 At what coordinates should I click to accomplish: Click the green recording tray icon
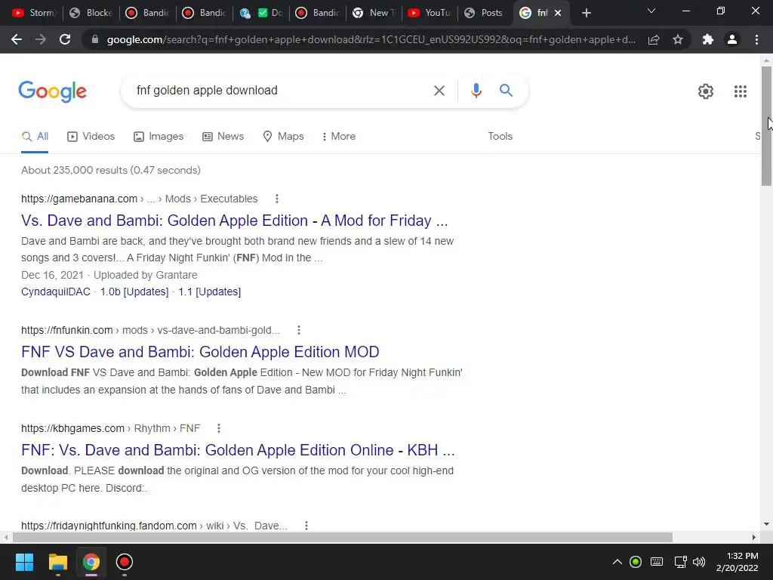[x=636, y=562]
